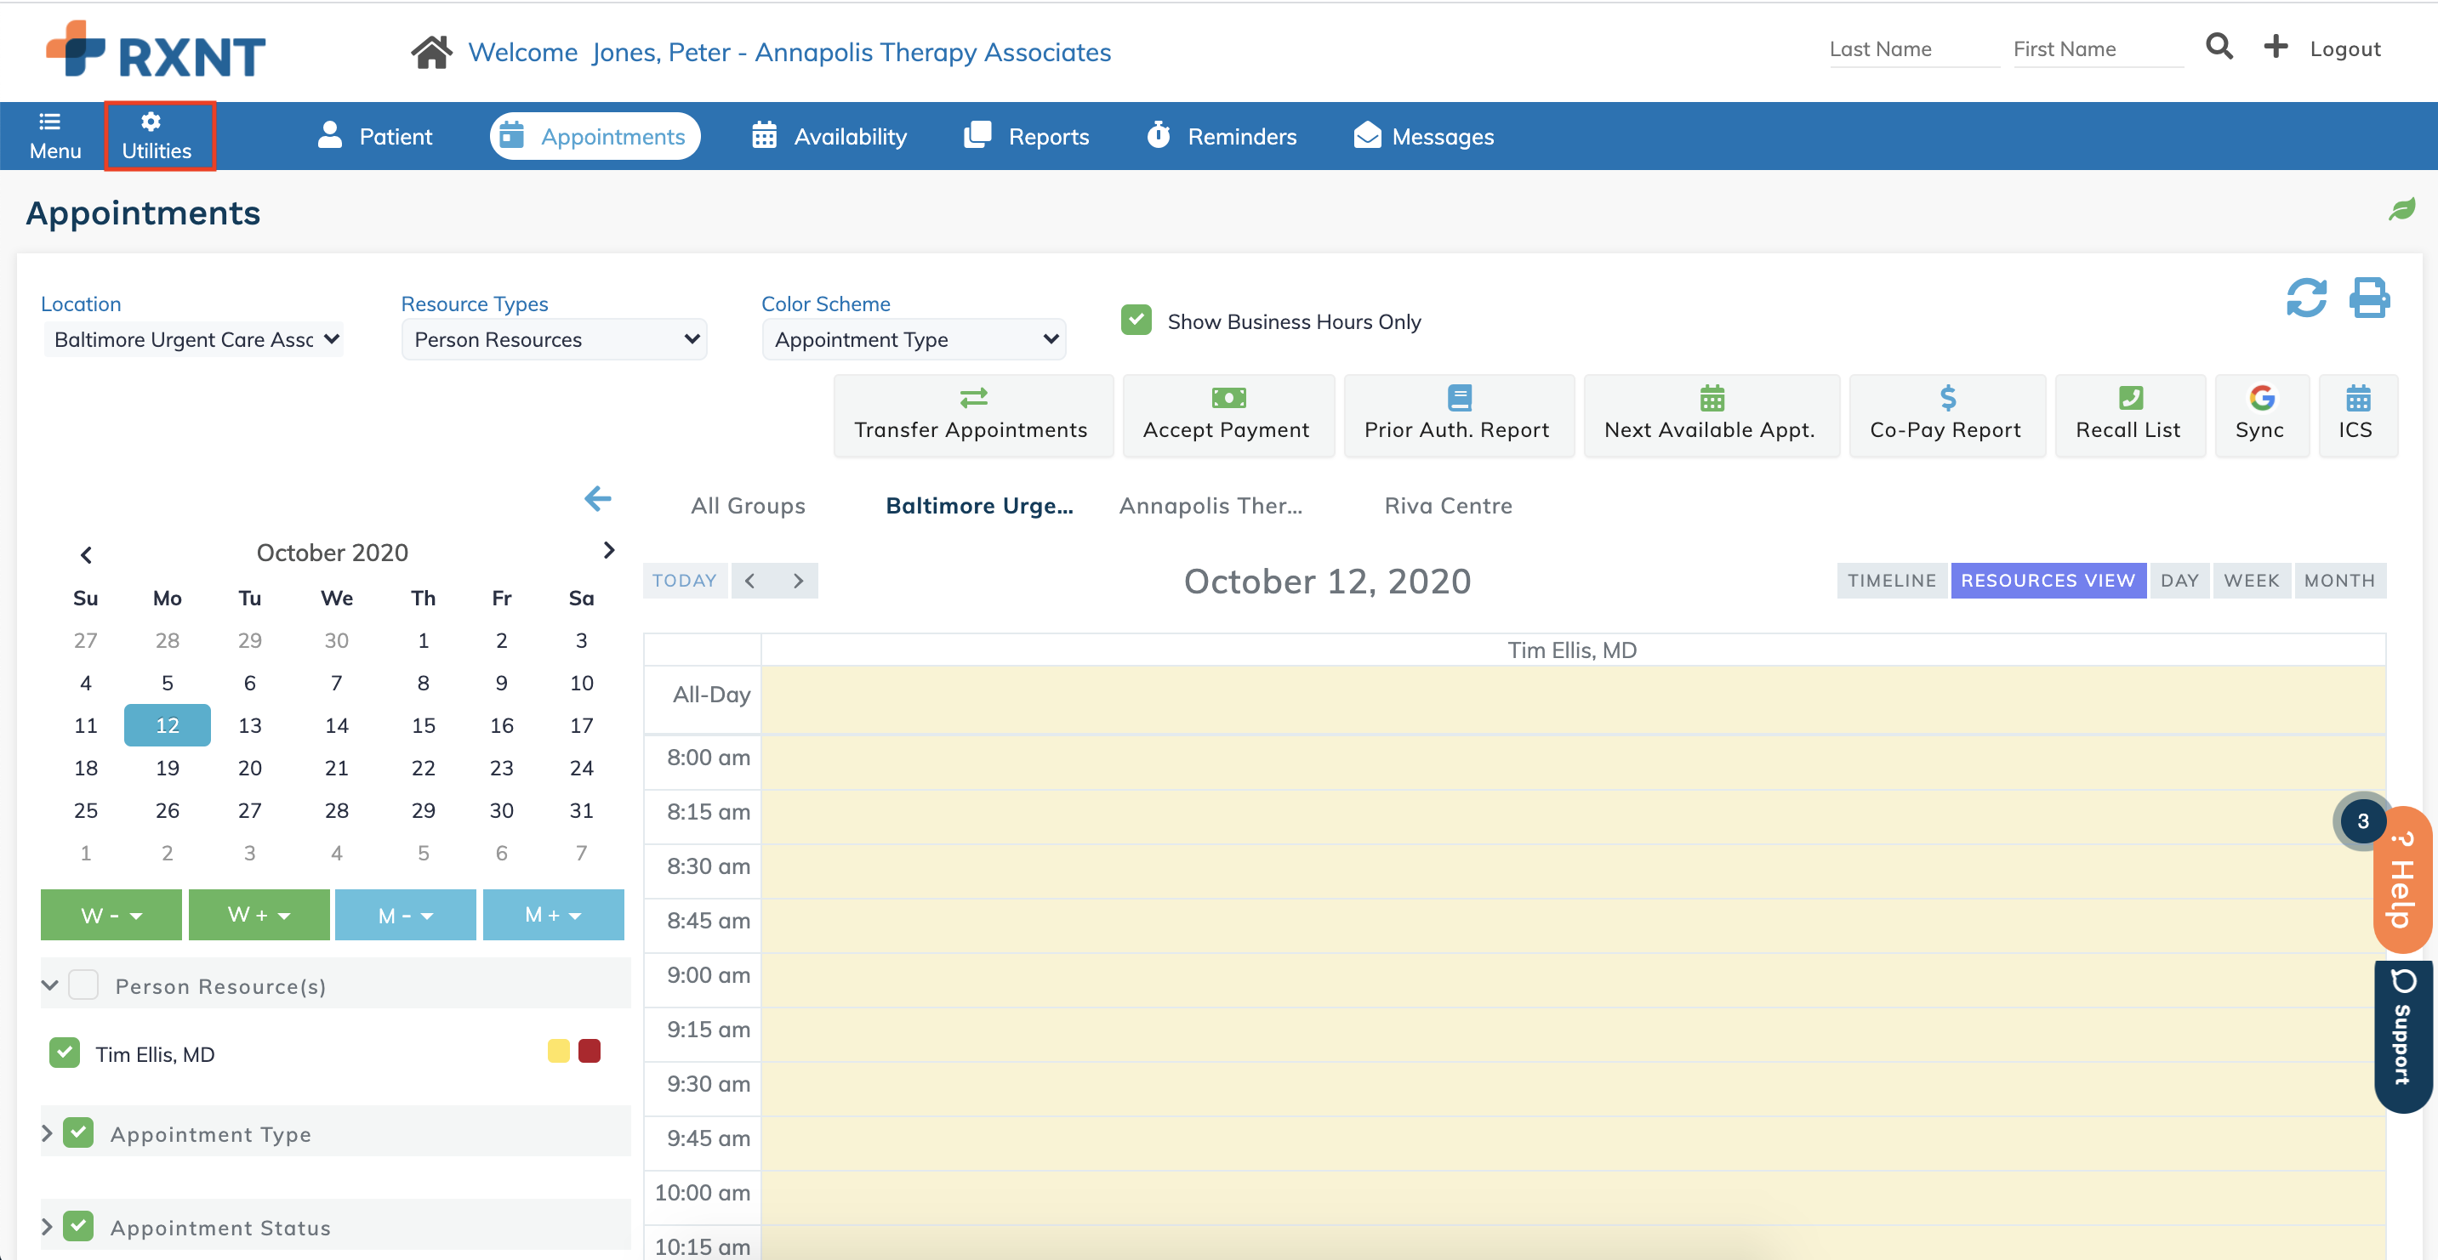
Task: Open the Reports tab
Action: pyautogui.click(x=1027, y=136)
